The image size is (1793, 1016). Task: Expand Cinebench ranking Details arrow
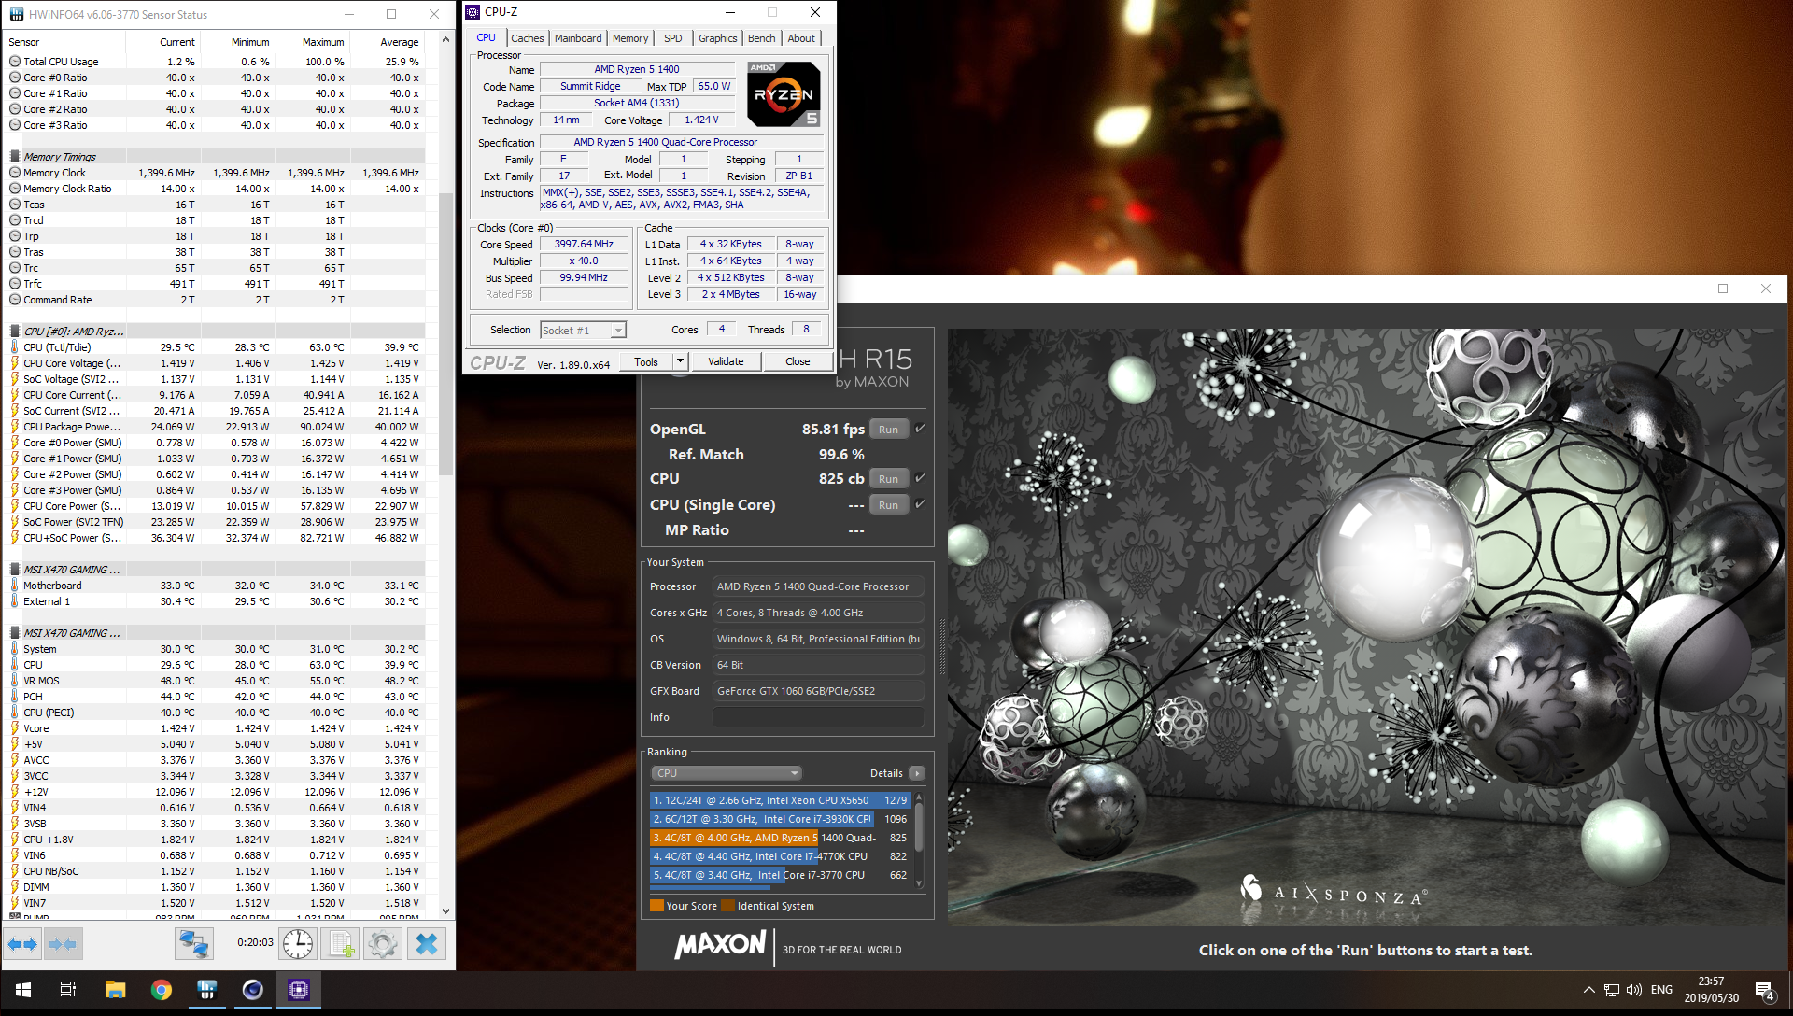[x=917, y=773]
